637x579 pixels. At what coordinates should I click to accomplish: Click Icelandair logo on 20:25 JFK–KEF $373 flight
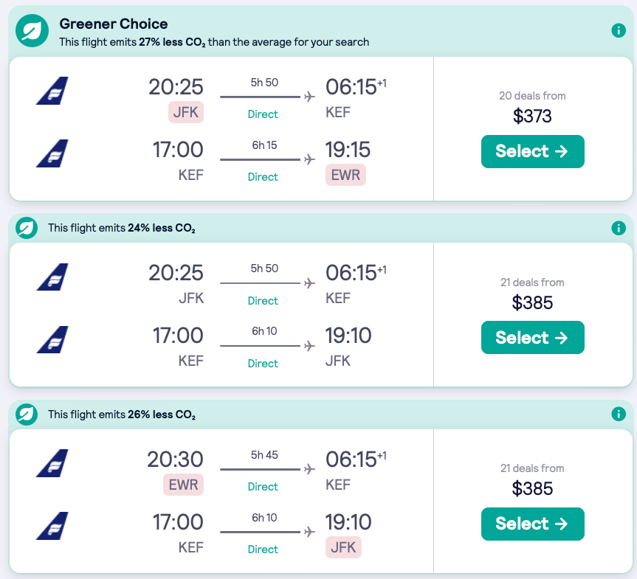52,91
